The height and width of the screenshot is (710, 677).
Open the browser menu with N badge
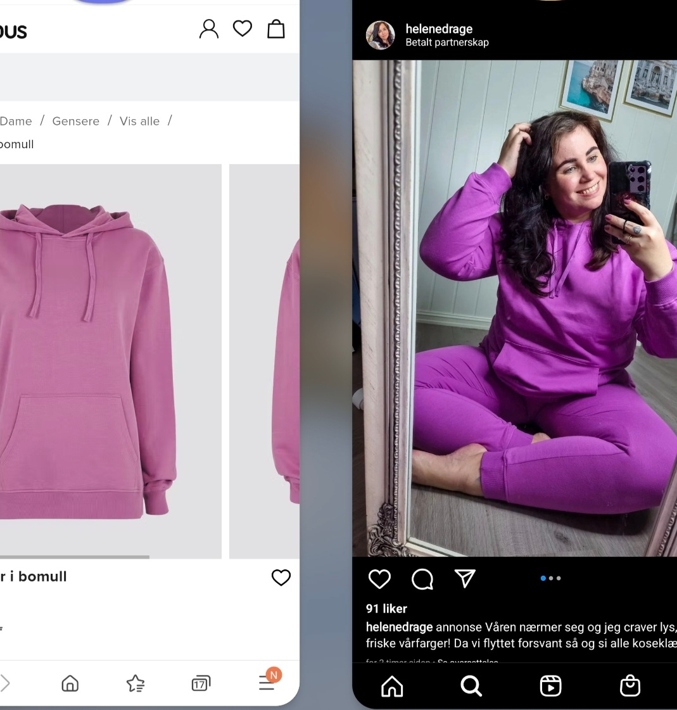[x=269, y=680]
